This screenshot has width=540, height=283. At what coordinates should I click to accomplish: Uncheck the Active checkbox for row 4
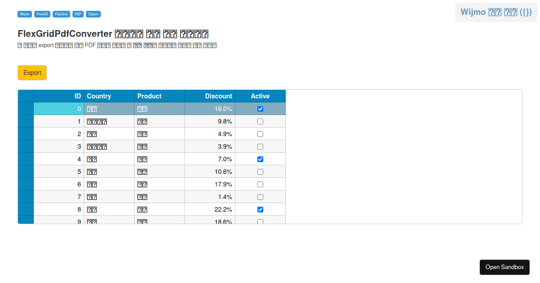[x=260, y=159]
